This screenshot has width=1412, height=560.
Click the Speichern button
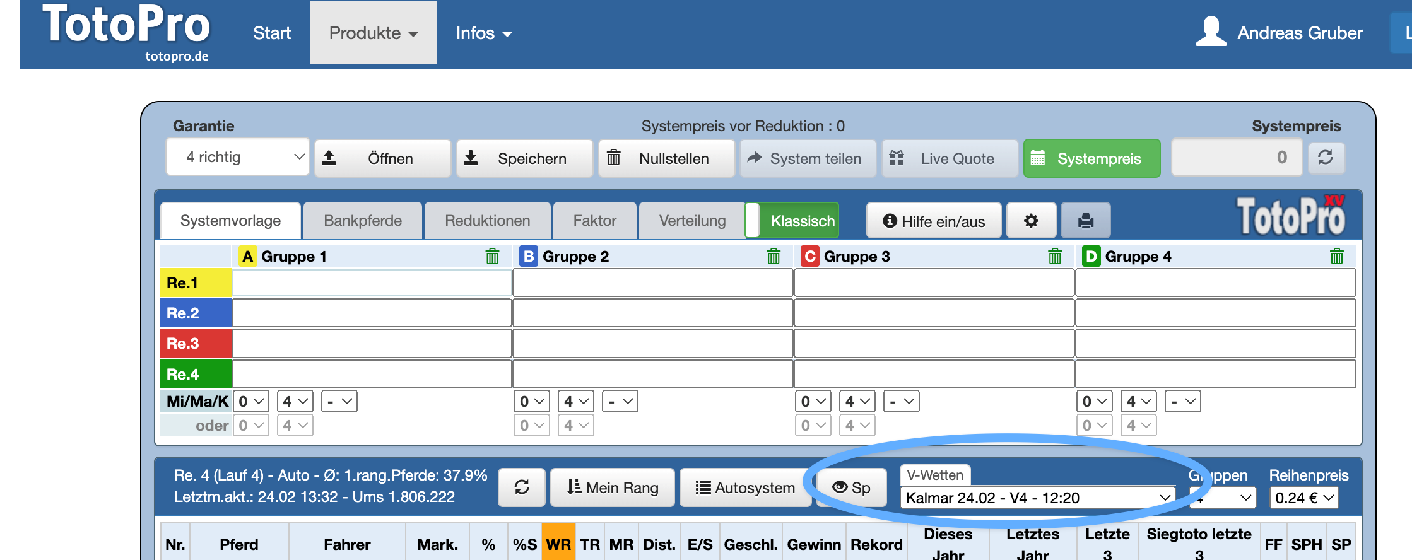pyautogui.click(x=525, y=158)
